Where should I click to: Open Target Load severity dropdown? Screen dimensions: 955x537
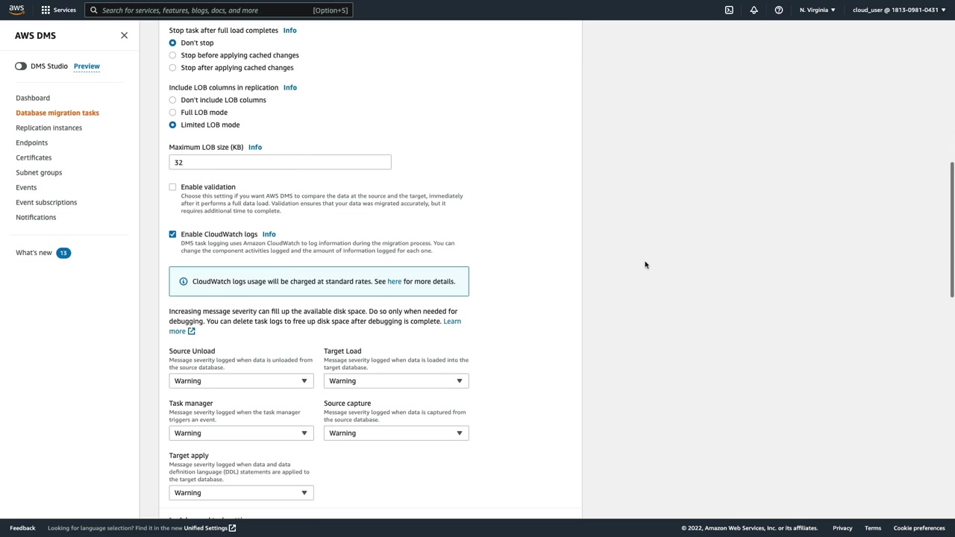396,381
